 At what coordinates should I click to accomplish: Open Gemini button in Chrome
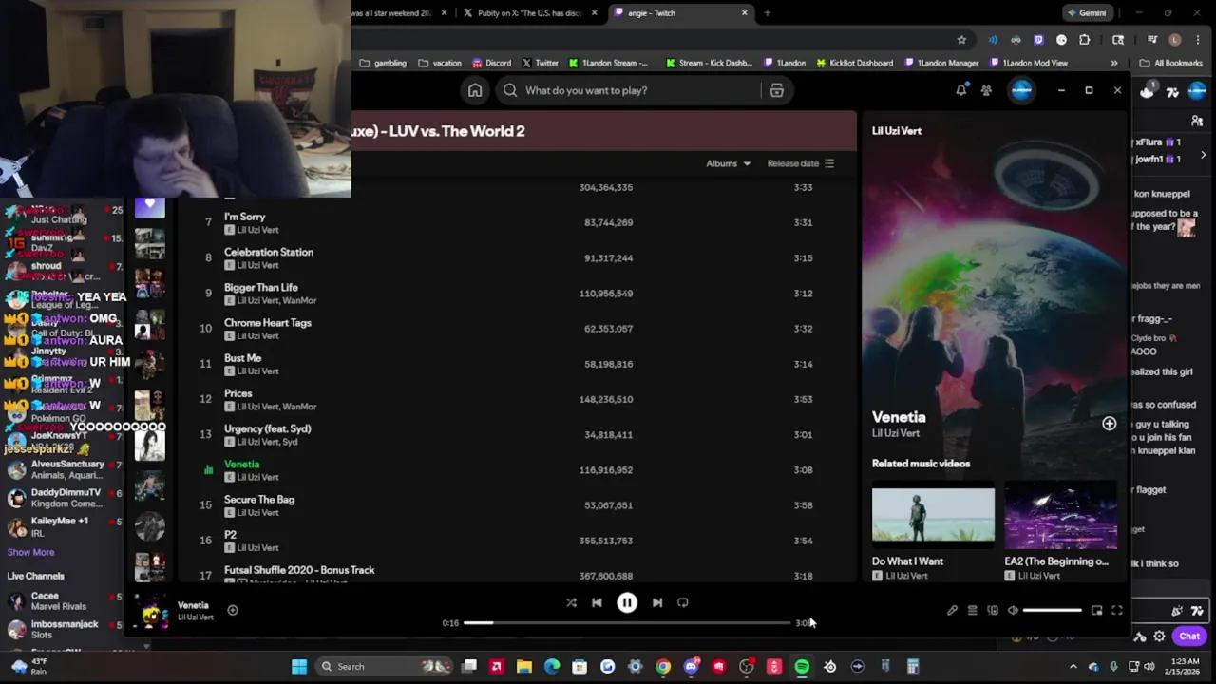click(x=1089, y=13)
